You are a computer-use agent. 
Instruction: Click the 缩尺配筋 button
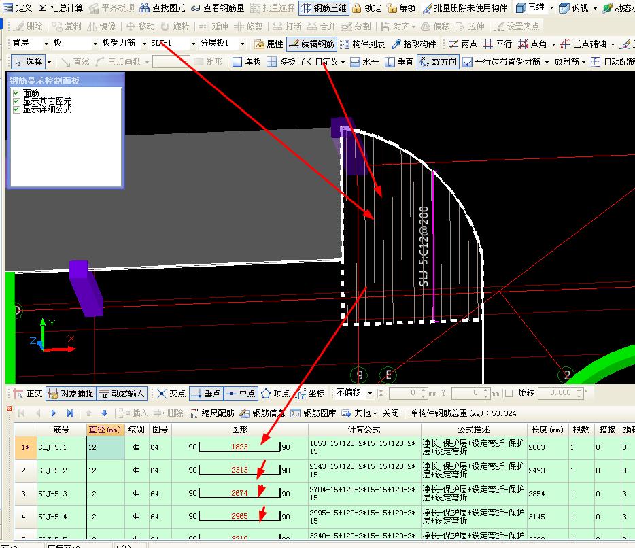pyautogui.click(x=212, y=413)
